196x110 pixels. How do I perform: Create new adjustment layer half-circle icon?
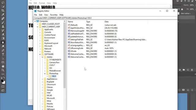click(180, 70)
